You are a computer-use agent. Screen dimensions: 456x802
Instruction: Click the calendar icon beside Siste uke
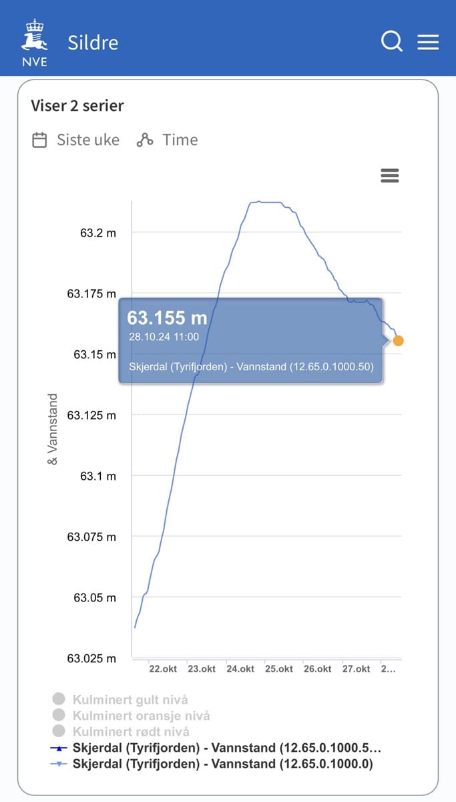click(39, 140)
